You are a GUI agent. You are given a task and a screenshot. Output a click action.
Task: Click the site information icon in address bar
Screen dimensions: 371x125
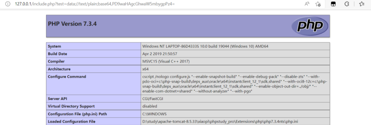(8, 4)
